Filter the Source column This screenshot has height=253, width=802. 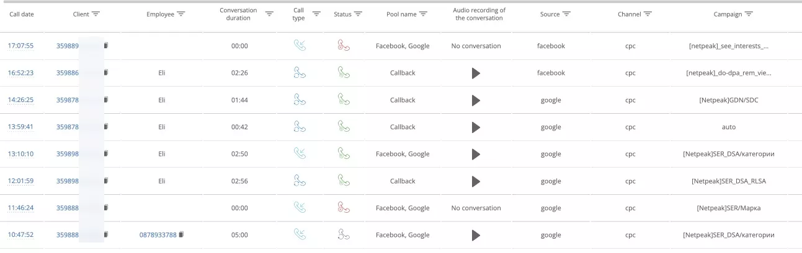point(566,14)
